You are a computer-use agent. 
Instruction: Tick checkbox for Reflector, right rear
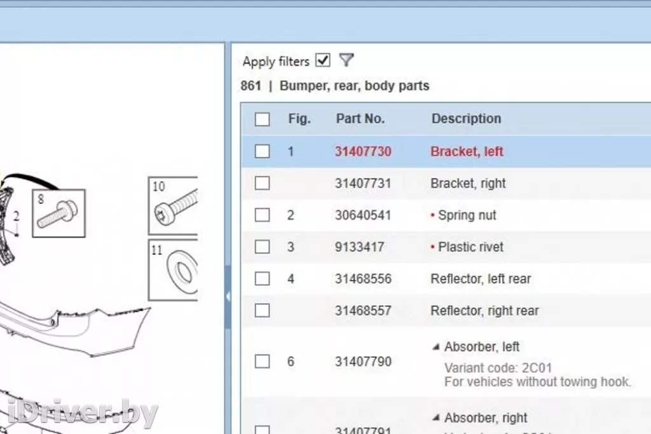pos(262,310)
